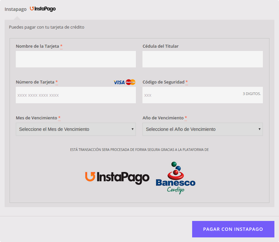Click 'Puedes pagar con tu tarjeta de crédito' text
Screen dimensions: 279x242
tap(47, 27)
